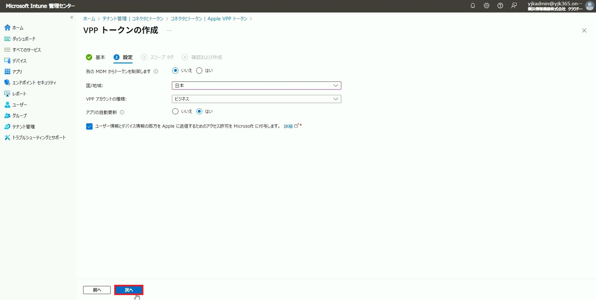Go to スコープ タグ step
The height and width of the screenshot is (300, 596).
tap(161, 57)
